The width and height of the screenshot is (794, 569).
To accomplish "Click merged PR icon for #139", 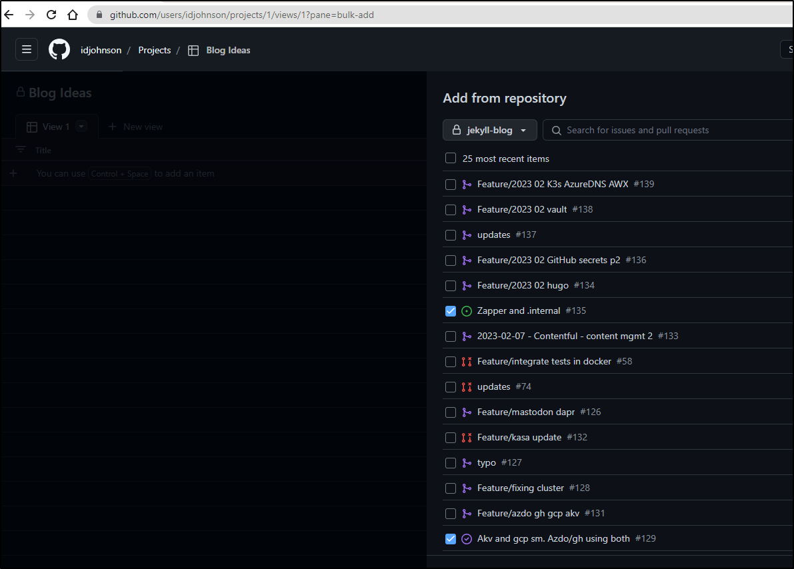I will click(x=467, y=185).
